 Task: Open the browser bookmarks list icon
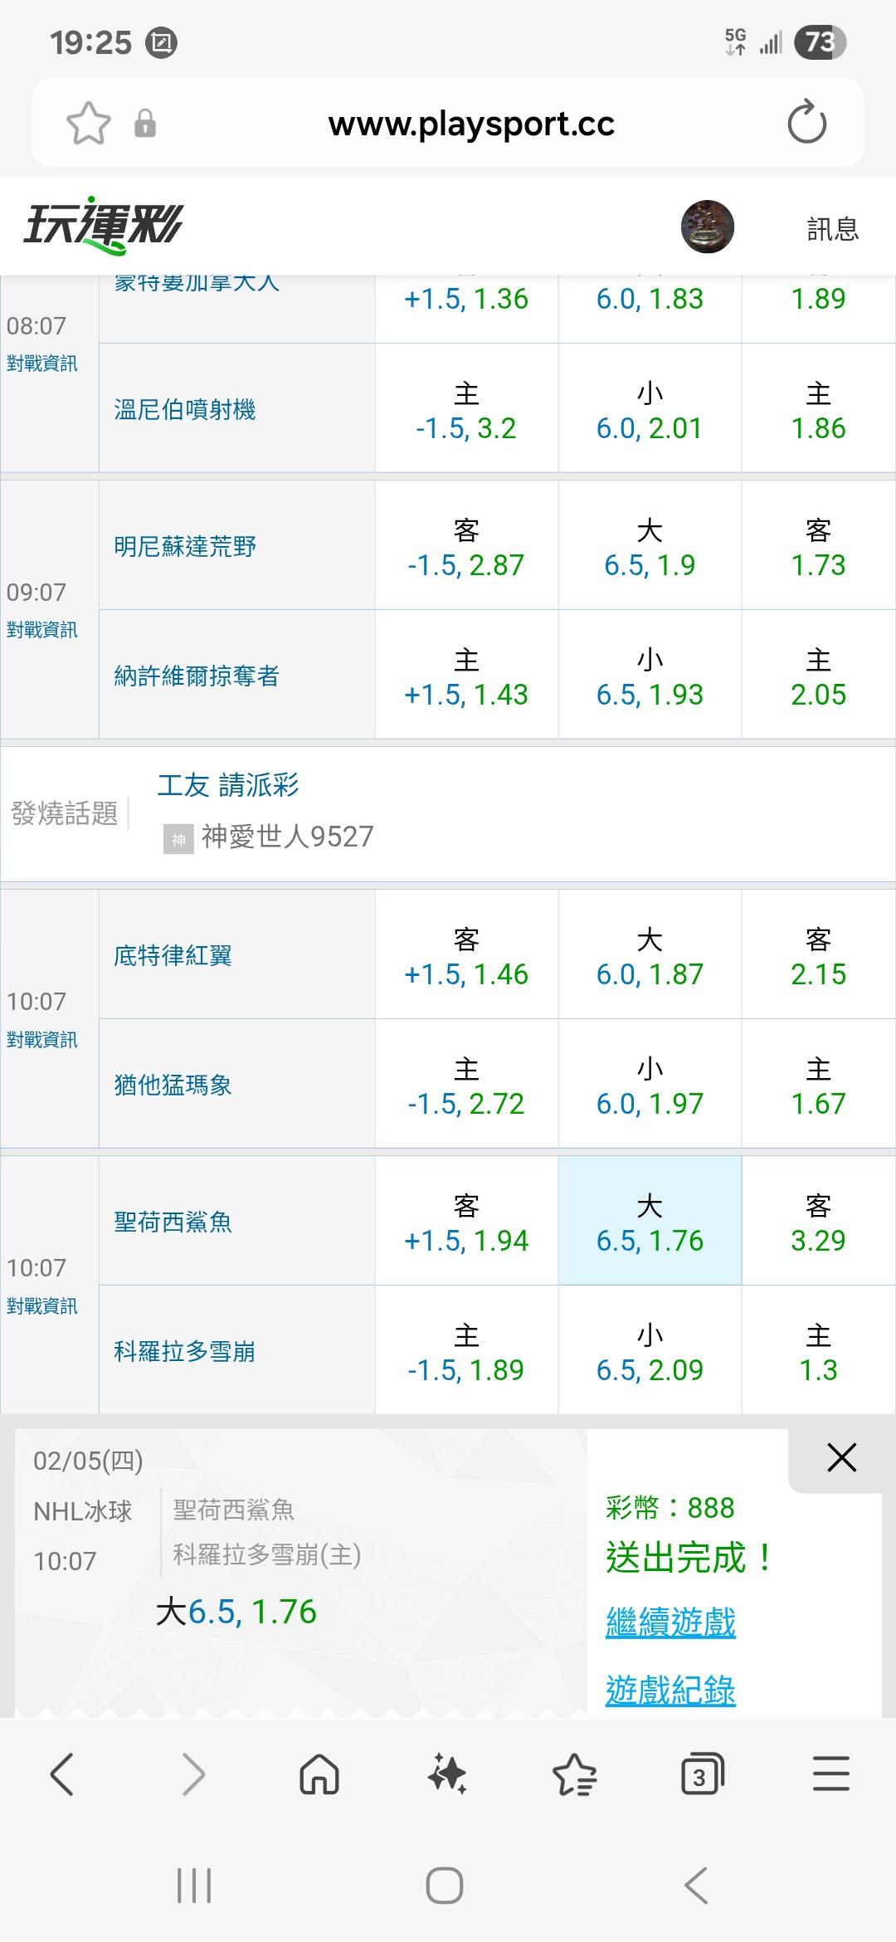574,1774
